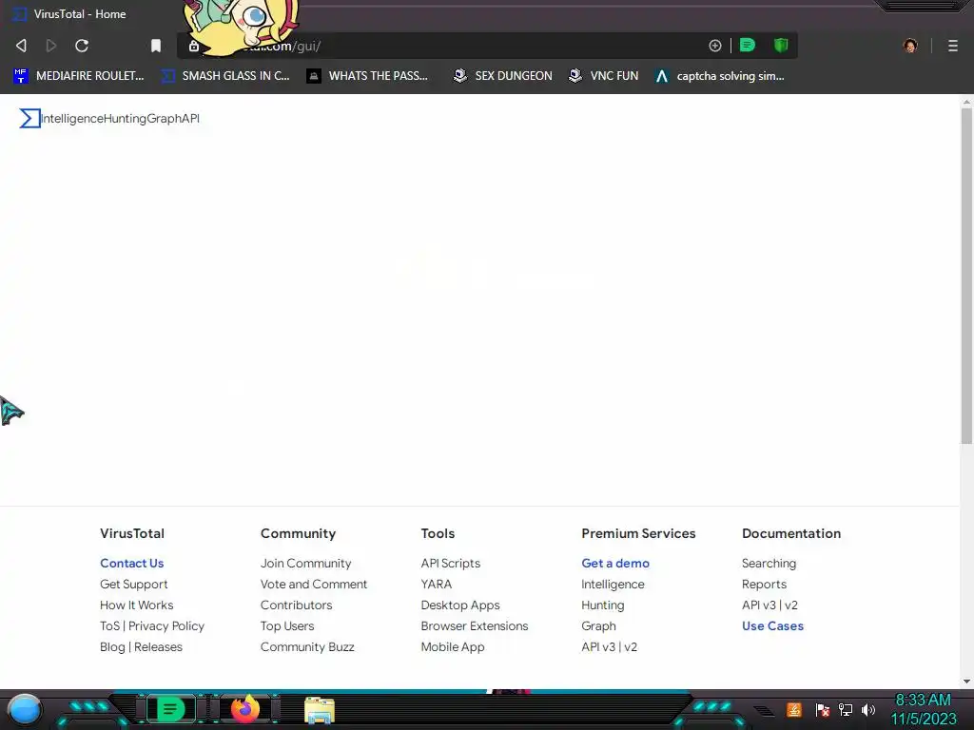This screenshot has width=974, height=730.
Task: Open Desktop Apps link
Action: (460, 605)
